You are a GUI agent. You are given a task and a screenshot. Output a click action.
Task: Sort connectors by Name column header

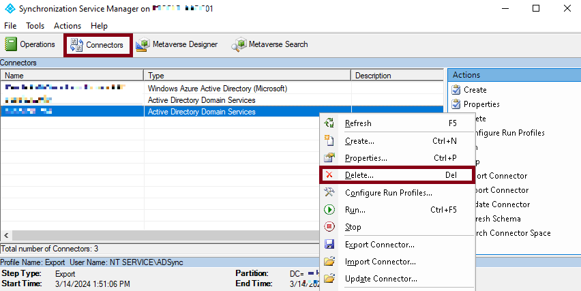72,76
